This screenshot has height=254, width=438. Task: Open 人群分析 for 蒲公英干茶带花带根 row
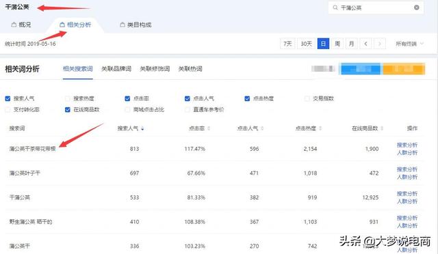click(x=407, y=153)
